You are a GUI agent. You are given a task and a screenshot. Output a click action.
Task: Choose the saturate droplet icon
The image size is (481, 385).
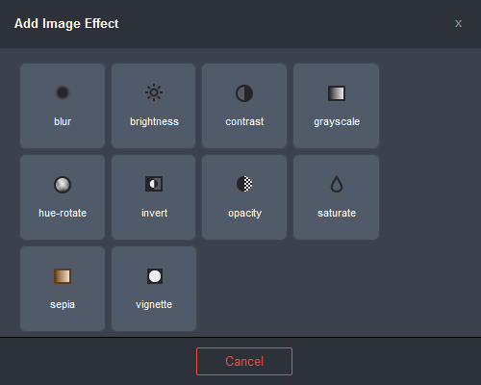337,184
